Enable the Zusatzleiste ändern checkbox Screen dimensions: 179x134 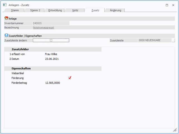pos(51,40)
